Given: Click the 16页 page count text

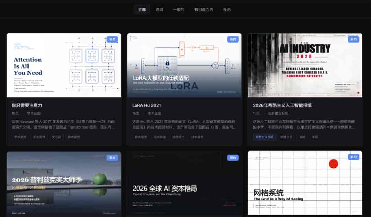Looking at the screenshot, I should [15, 113].
